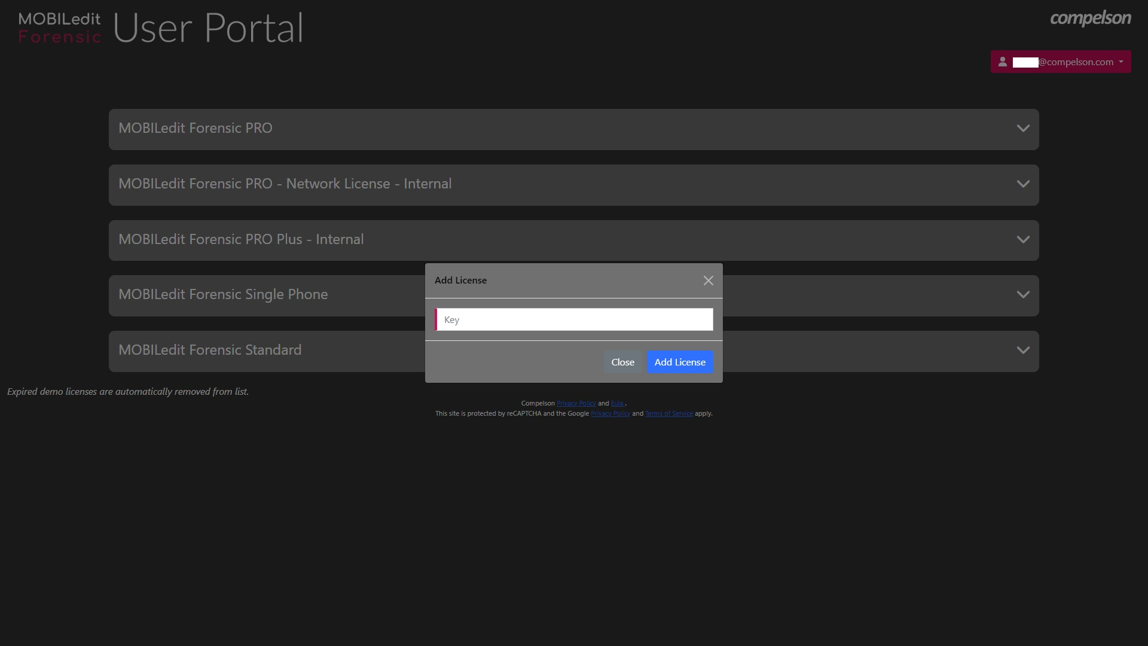The width and height of the screenshot is (1148, 646).
Task: Expand the Network License - Internal chevron
Action: pos(1023,184)
